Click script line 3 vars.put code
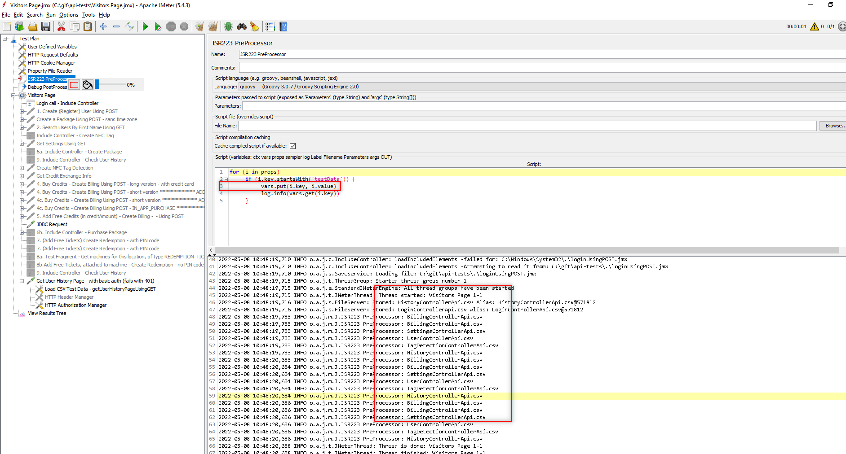This screenshot has height=454, width=846. 298,186
